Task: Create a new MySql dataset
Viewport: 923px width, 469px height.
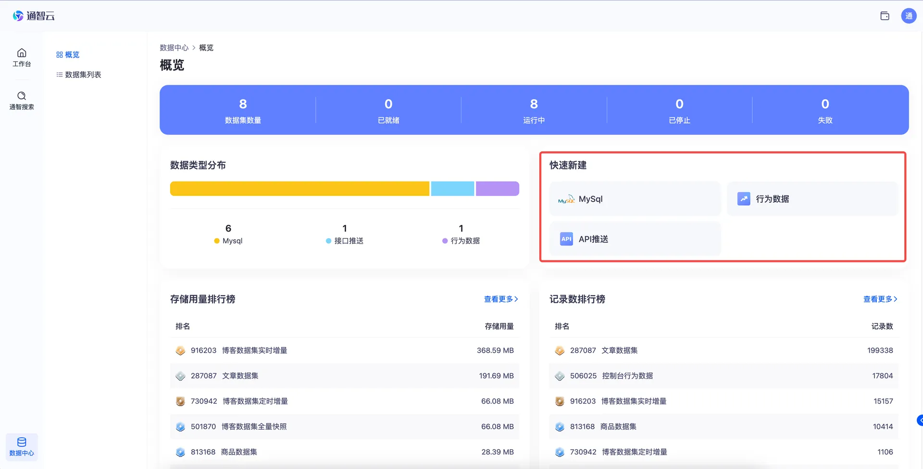Action: tap(635, 199)
